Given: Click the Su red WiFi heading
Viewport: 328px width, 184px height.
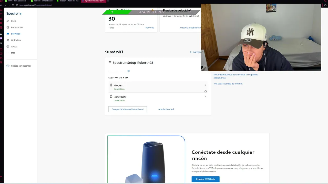Looking at the screenshot, I should [114, 52].
